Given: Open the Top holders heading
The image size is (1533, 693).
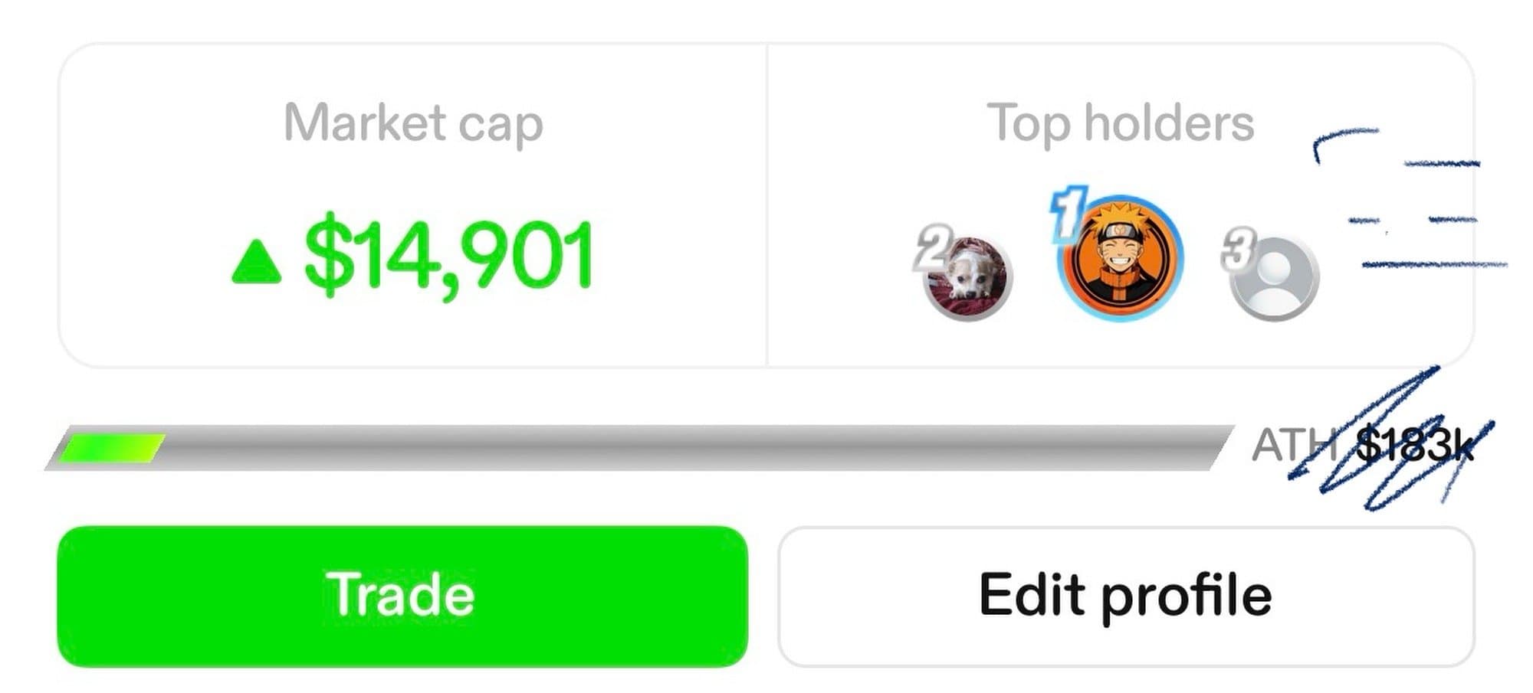Looking at the screenshot, I should tap(1120, 123).
